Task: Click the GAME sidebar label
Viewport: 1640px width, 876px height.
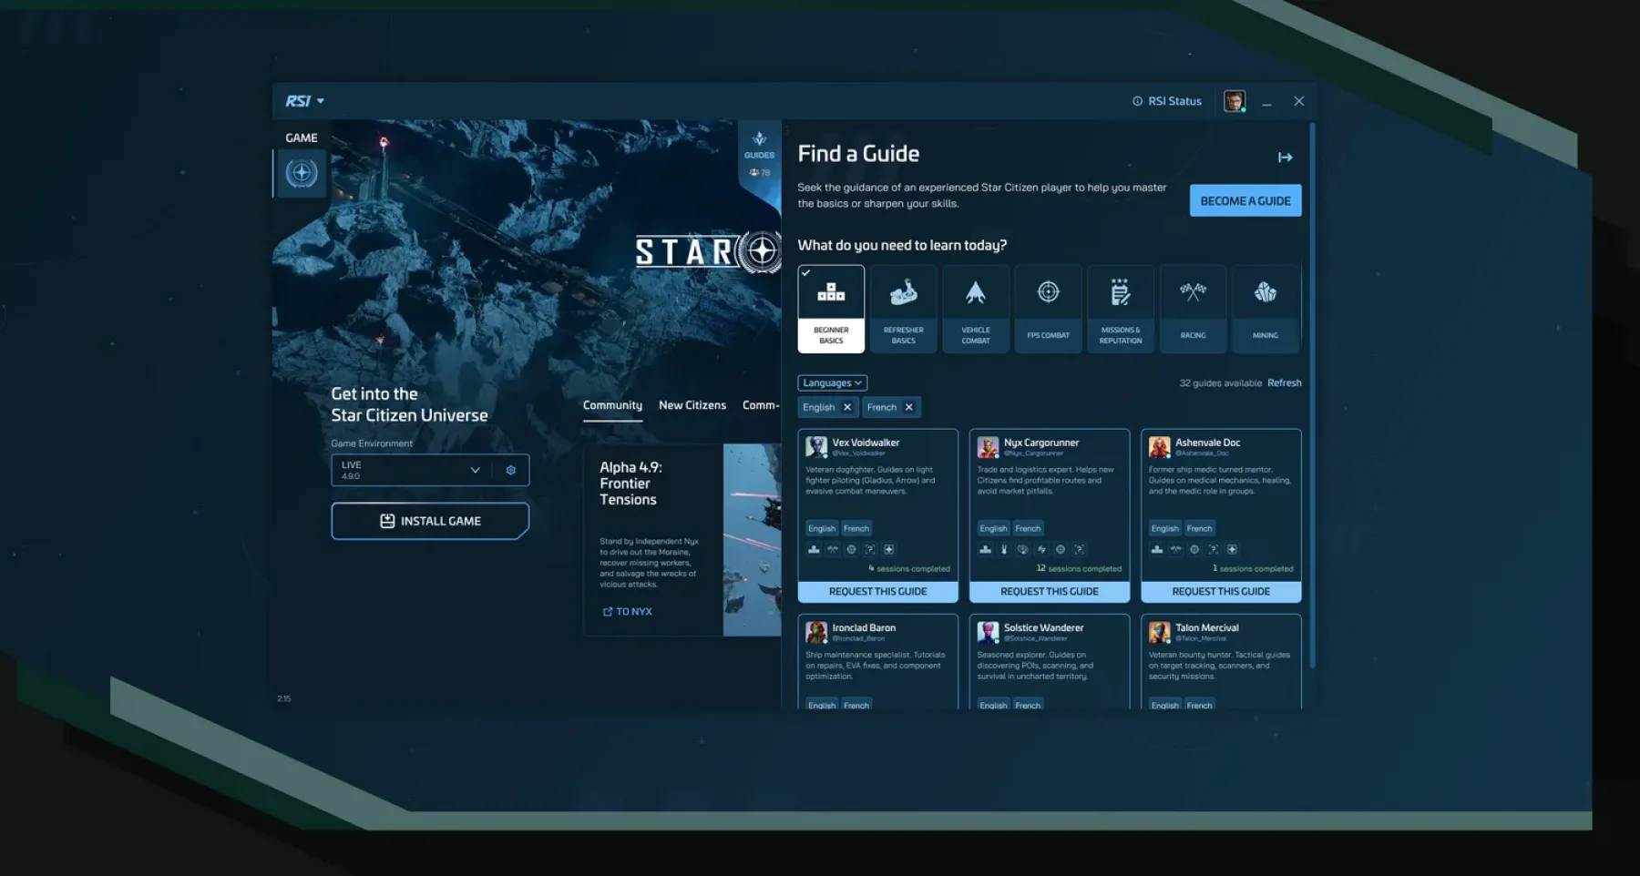Action: (302, 138)
